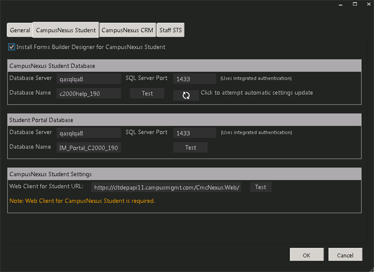The width and height of the screenshot is (374, 272).
Task: Minimize the installer settings window
Action: (341, 4)
